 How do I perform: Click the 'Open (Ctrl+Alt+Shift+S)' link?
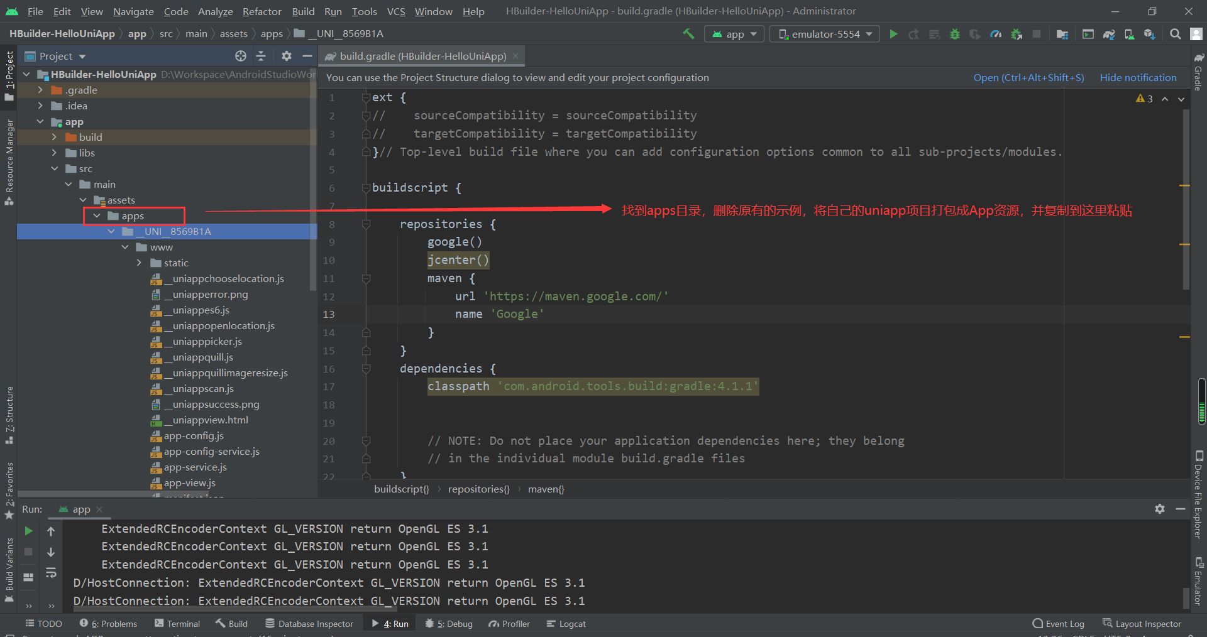[x=1028, y=77]
